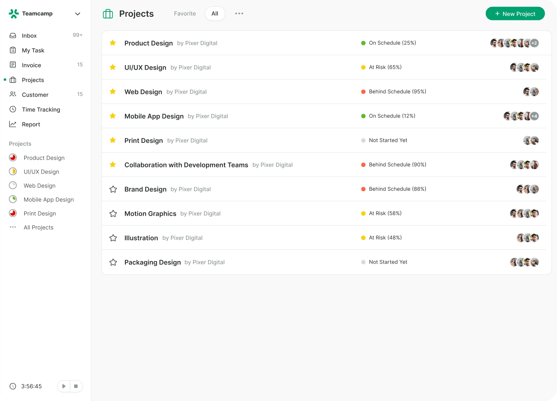Click the Inbox icon in sidebar
The height and width of the screenshot is (401, 557).
pyautogui.click(x=13, y=36)
